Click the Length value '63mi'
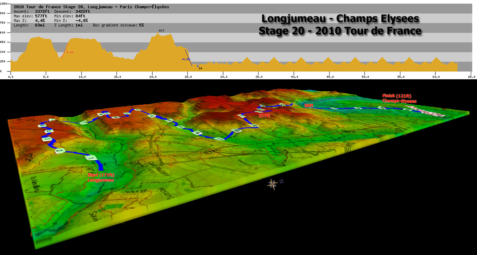This screenshot has width=477, height=255. pyautogui.click(x=40, y=25)
